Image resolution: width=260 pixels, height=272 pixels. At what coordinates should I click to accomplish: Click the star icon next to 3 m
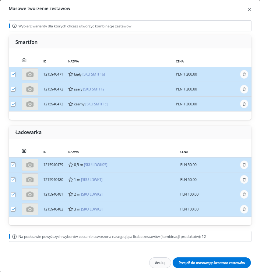coord(71,209)
